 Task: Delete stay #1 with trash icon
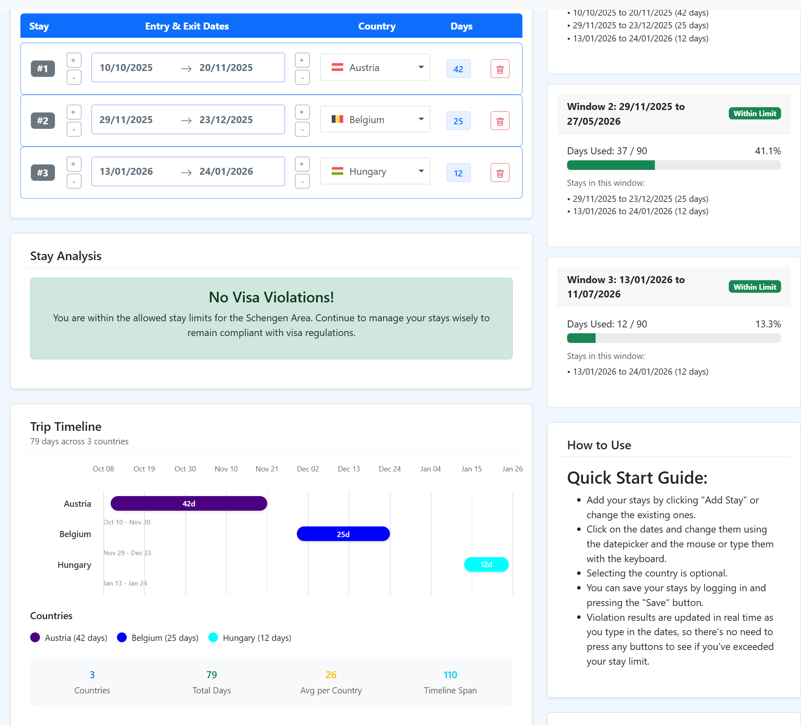(500, 69)
